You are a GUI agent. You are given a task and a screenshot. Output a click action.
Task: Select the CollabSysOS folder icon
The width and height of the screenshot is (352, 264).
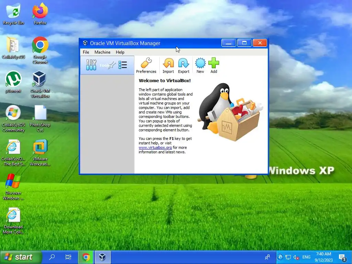point(13,48)
